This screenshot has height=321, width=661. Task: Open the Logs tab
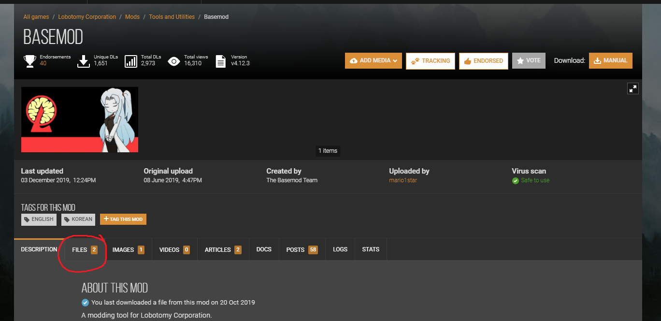coord(340,249)
